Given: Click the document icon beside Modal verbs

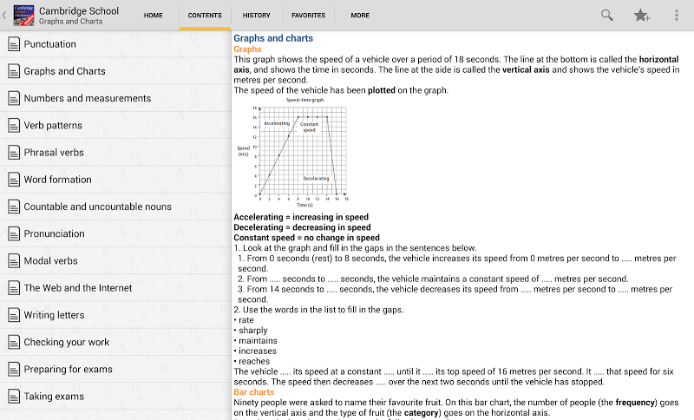Looking at the screenshot, I should 13,260.
